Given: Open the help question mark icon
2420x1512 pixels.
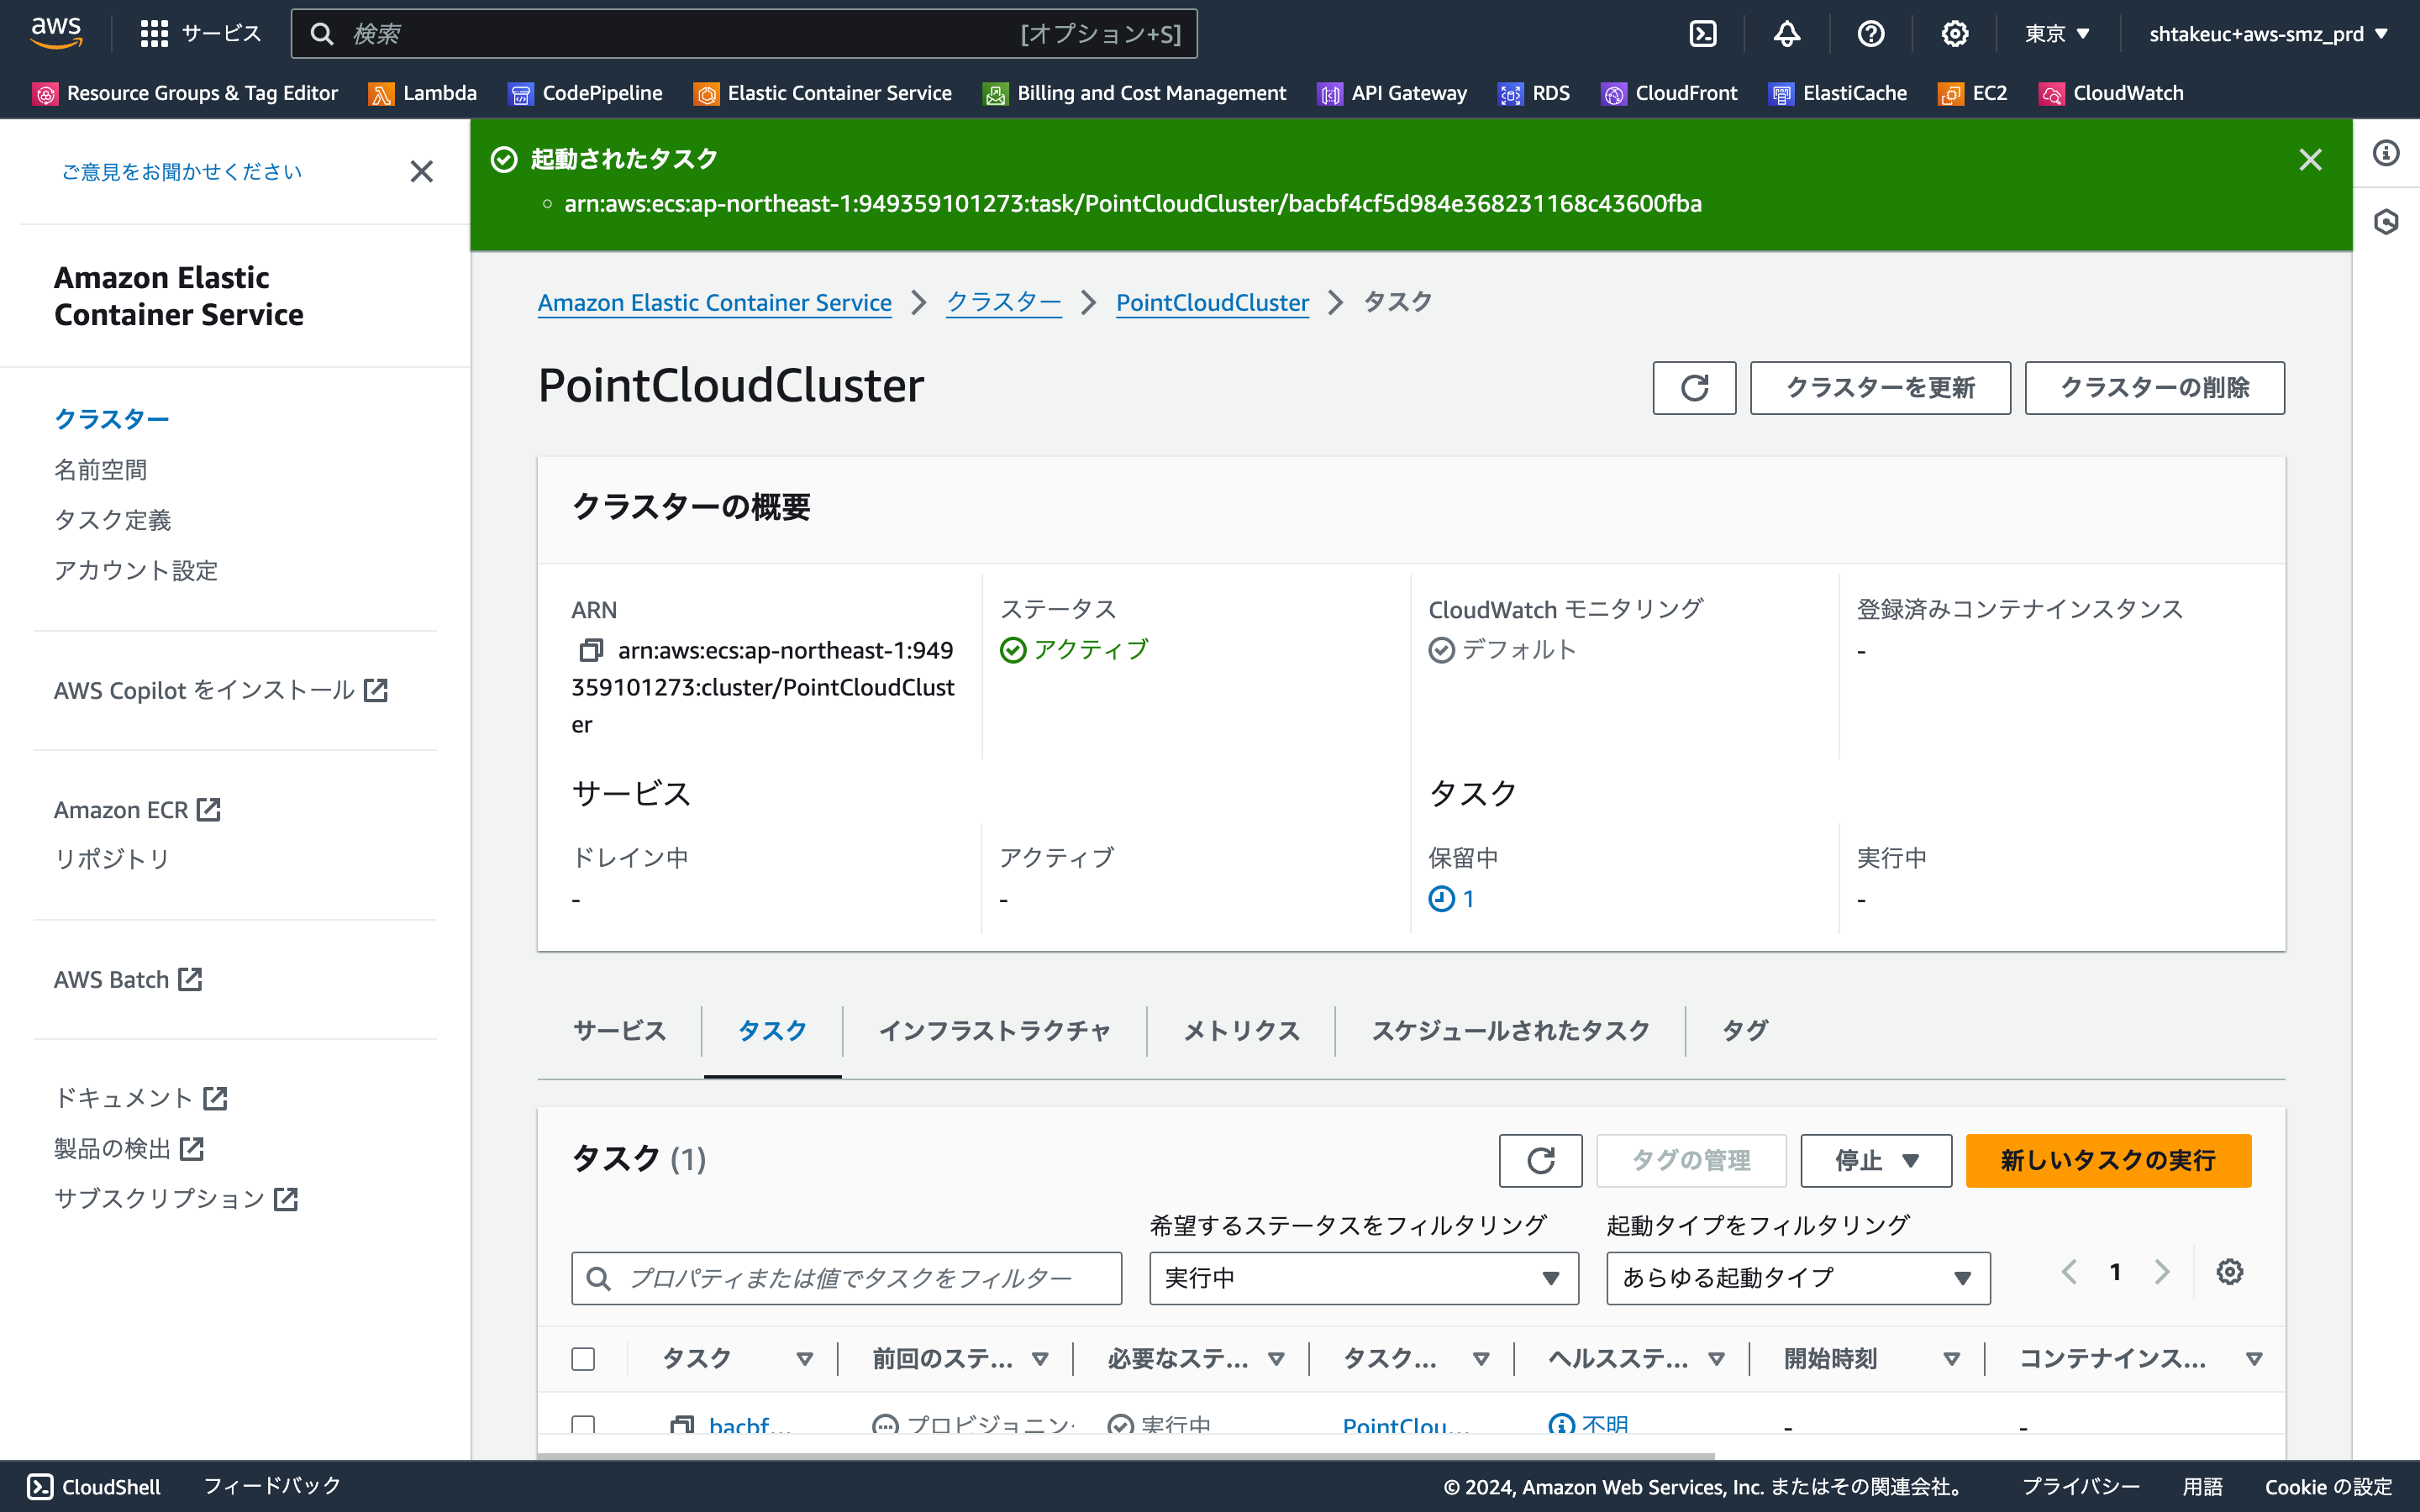Looking at the screenshot, I should 1871,34.
